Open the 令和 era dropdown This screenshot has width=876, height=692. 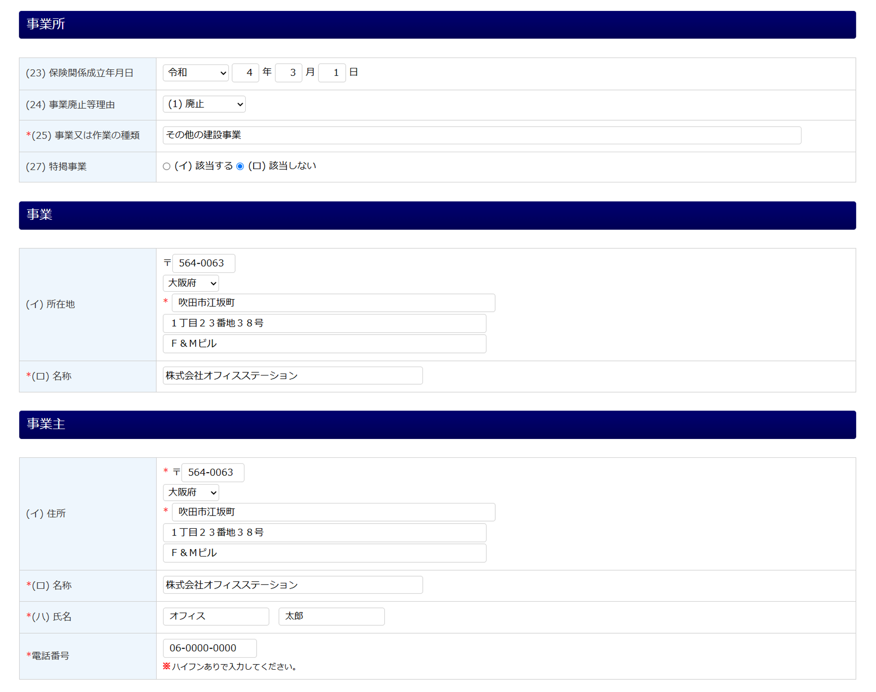coord(196,73)
